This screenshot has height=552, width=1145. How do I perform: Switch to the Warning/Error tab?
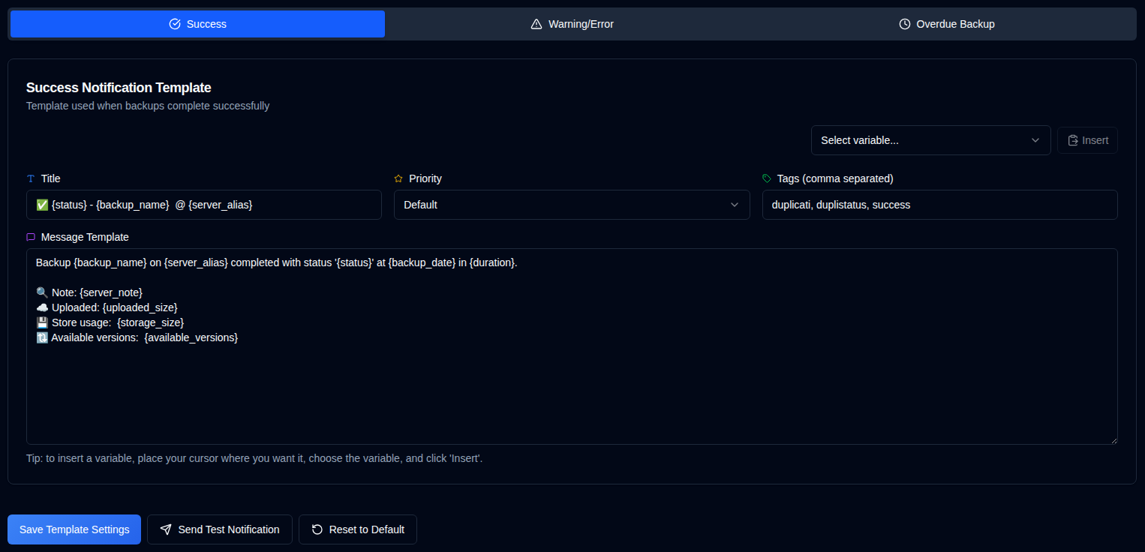(x=572, y=23)
